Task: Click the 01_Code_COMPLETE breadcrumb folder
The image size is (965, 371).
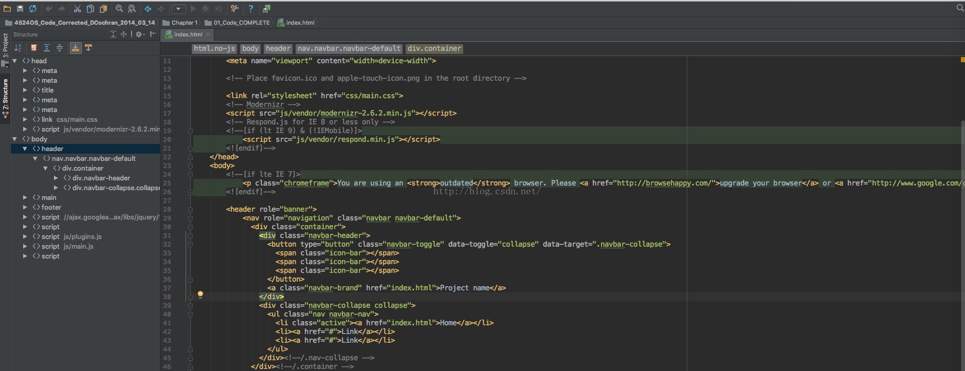Action: pos(237,23)
